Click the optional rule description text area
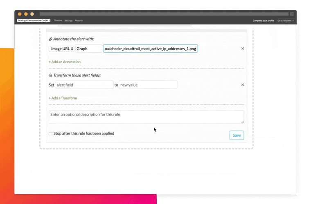311x204 pixels. (x=146, y=117)
